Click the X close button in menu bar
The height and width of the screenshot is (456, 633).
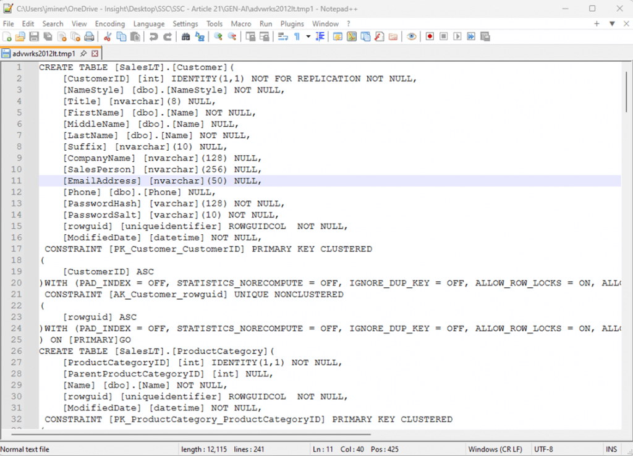(x=626, y=24)
